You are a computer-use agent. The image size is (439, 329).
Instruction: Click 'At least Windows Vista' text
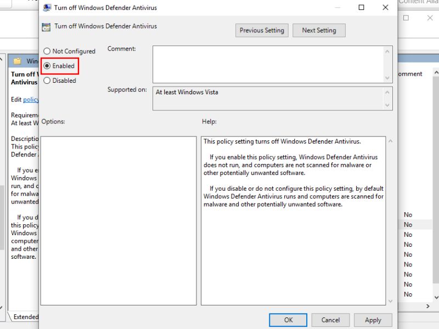(x=187, y=92)
